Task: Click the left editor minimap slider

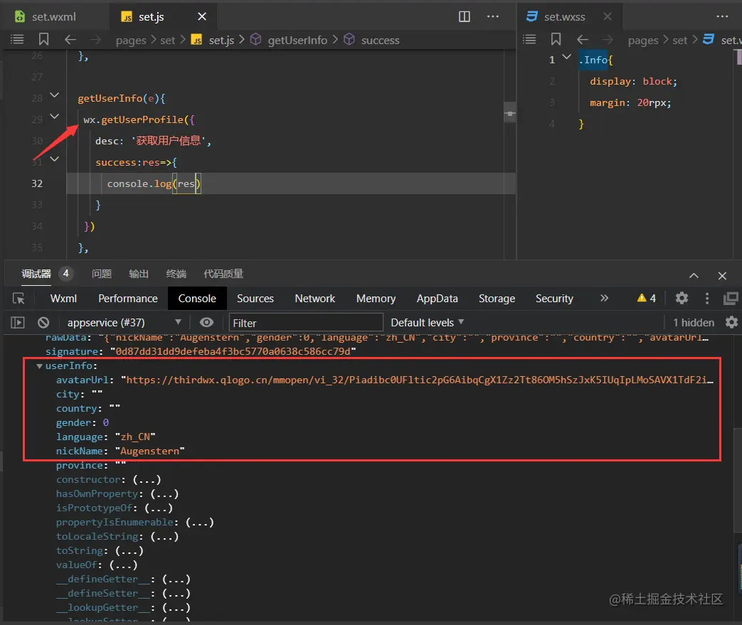Action: click(x=509, y=113)
